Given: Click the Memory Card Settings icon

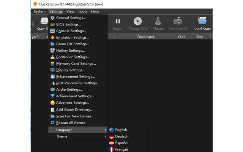Looking at the screenshot, I should click(x=52, y=63).
